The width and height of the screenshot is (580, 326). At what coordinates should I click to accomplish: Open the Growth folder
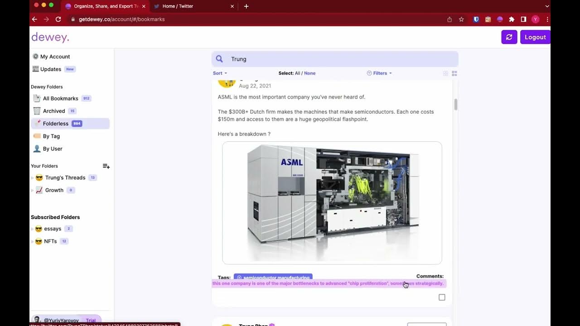click(54, 190)
